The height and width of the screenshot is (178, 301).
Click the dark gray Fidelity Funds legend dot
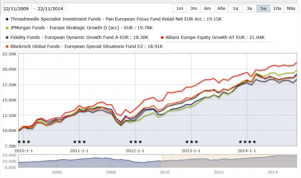click(7, 37)
